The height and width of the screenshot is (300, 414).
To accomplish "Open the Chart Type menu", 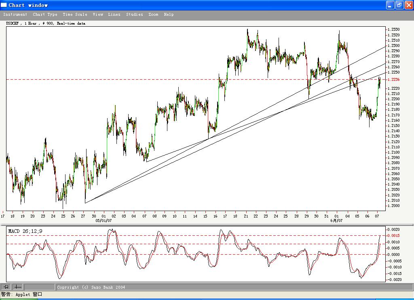I will (45, 15).
